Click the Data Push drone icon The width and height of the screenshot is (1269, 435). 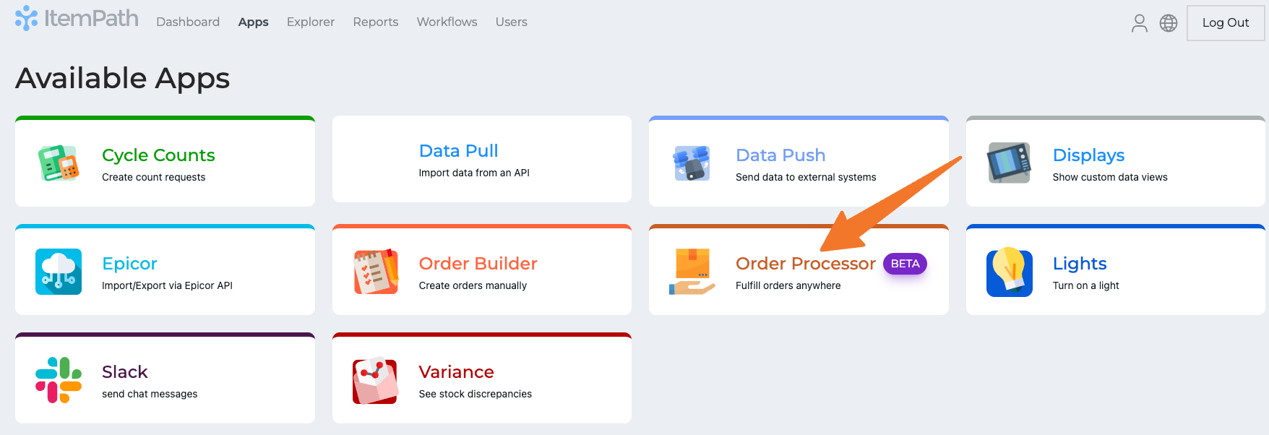(x=692, y=163)
